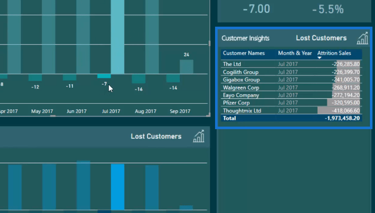Click Lost Customers title in table header

tap(321, 38)
